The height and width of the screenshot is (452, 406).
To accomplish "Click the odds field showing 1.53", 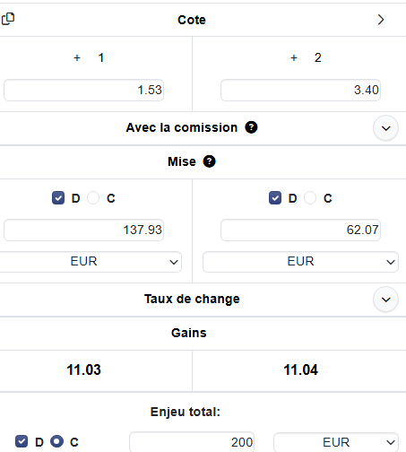I will (83, 90).
